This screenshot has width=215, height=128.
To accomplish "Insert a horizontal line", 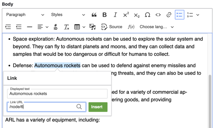I will [x=30, y=27].
